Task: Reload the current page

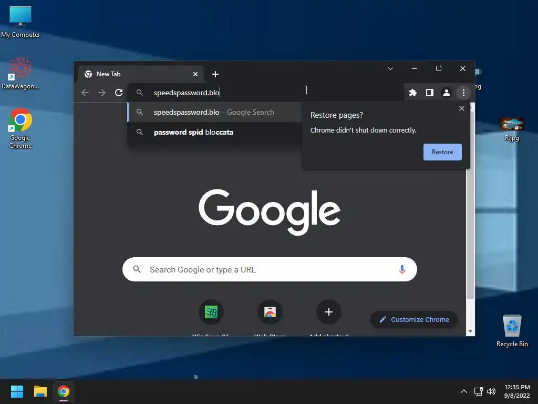Action: [x=119, y=93]
